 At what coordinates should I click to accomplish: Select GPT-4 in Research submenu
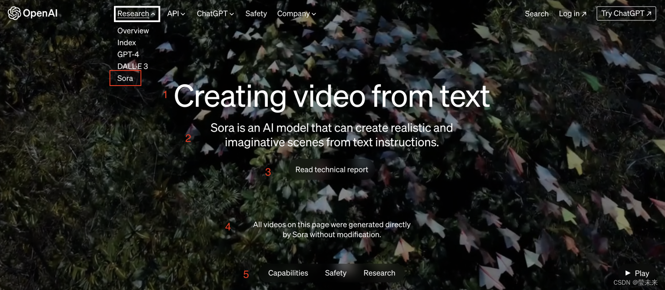[x=128, y=55]
